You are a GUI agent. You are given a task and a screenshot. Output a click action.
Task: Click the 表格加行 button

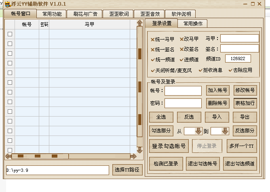pos(245,103)
